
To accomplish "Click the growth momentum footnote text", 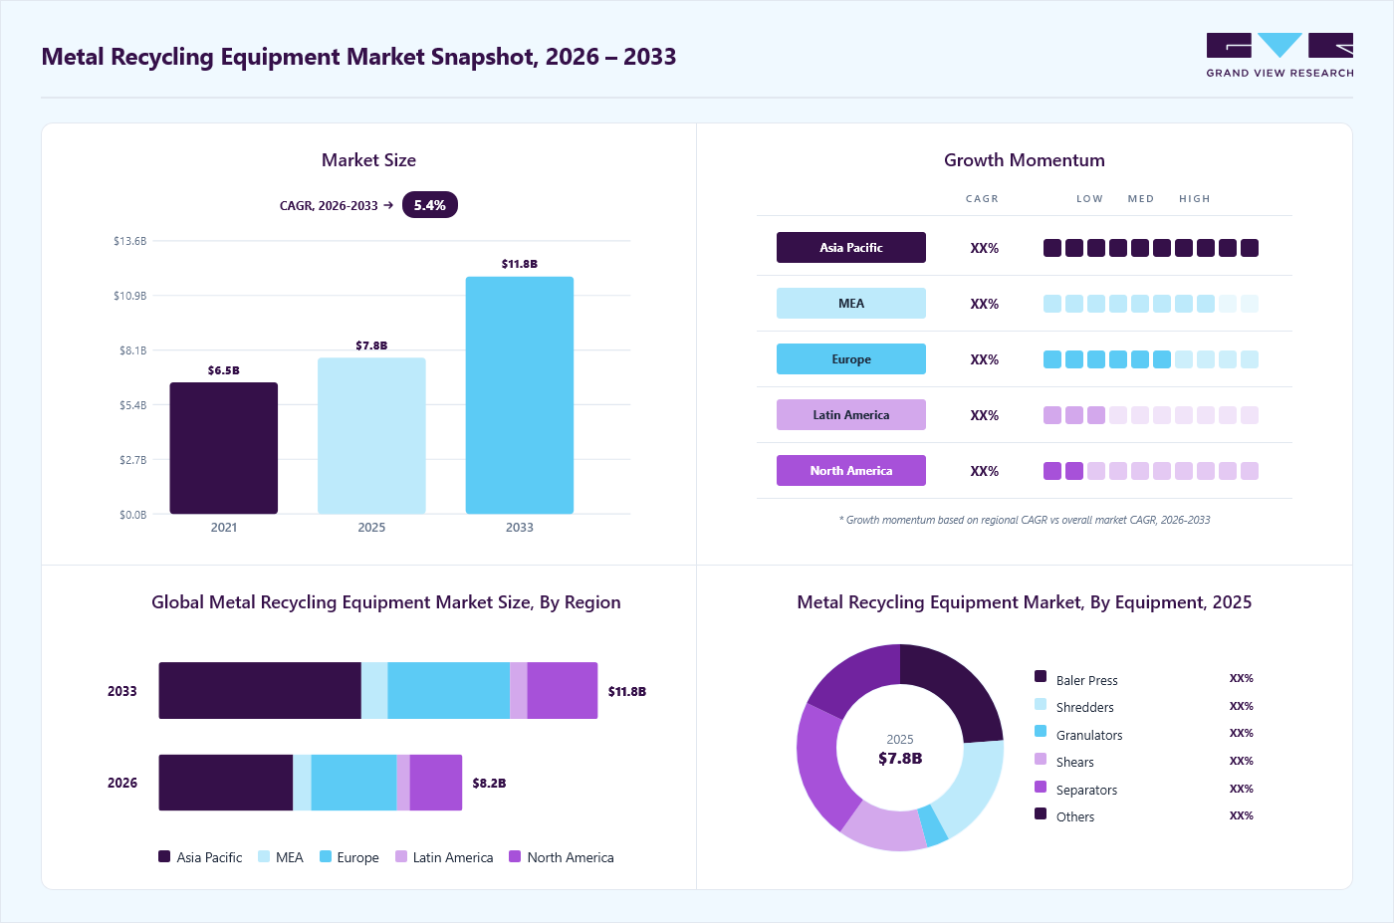I will pyautogui.click(x=1025, y=520).
